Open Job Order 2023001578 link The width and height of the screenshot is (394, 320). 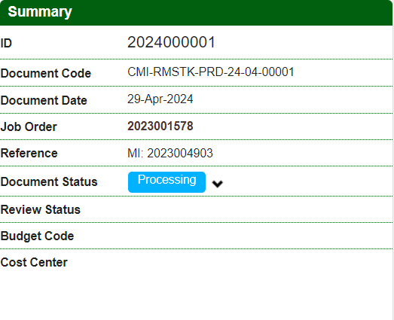(x=160, y=126)
